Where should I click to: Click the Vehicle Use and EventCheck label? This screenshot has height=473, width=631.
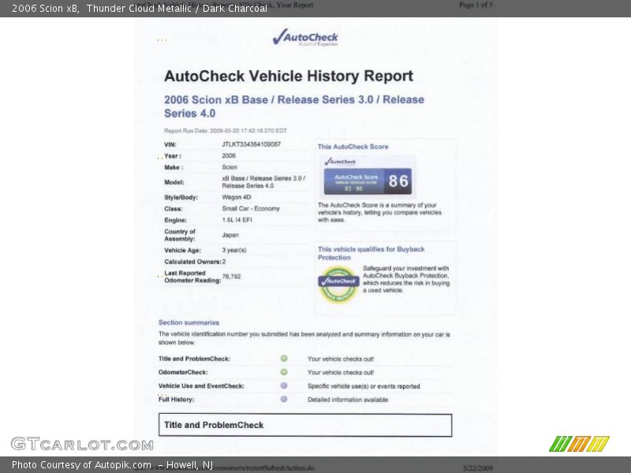point(201,386)
